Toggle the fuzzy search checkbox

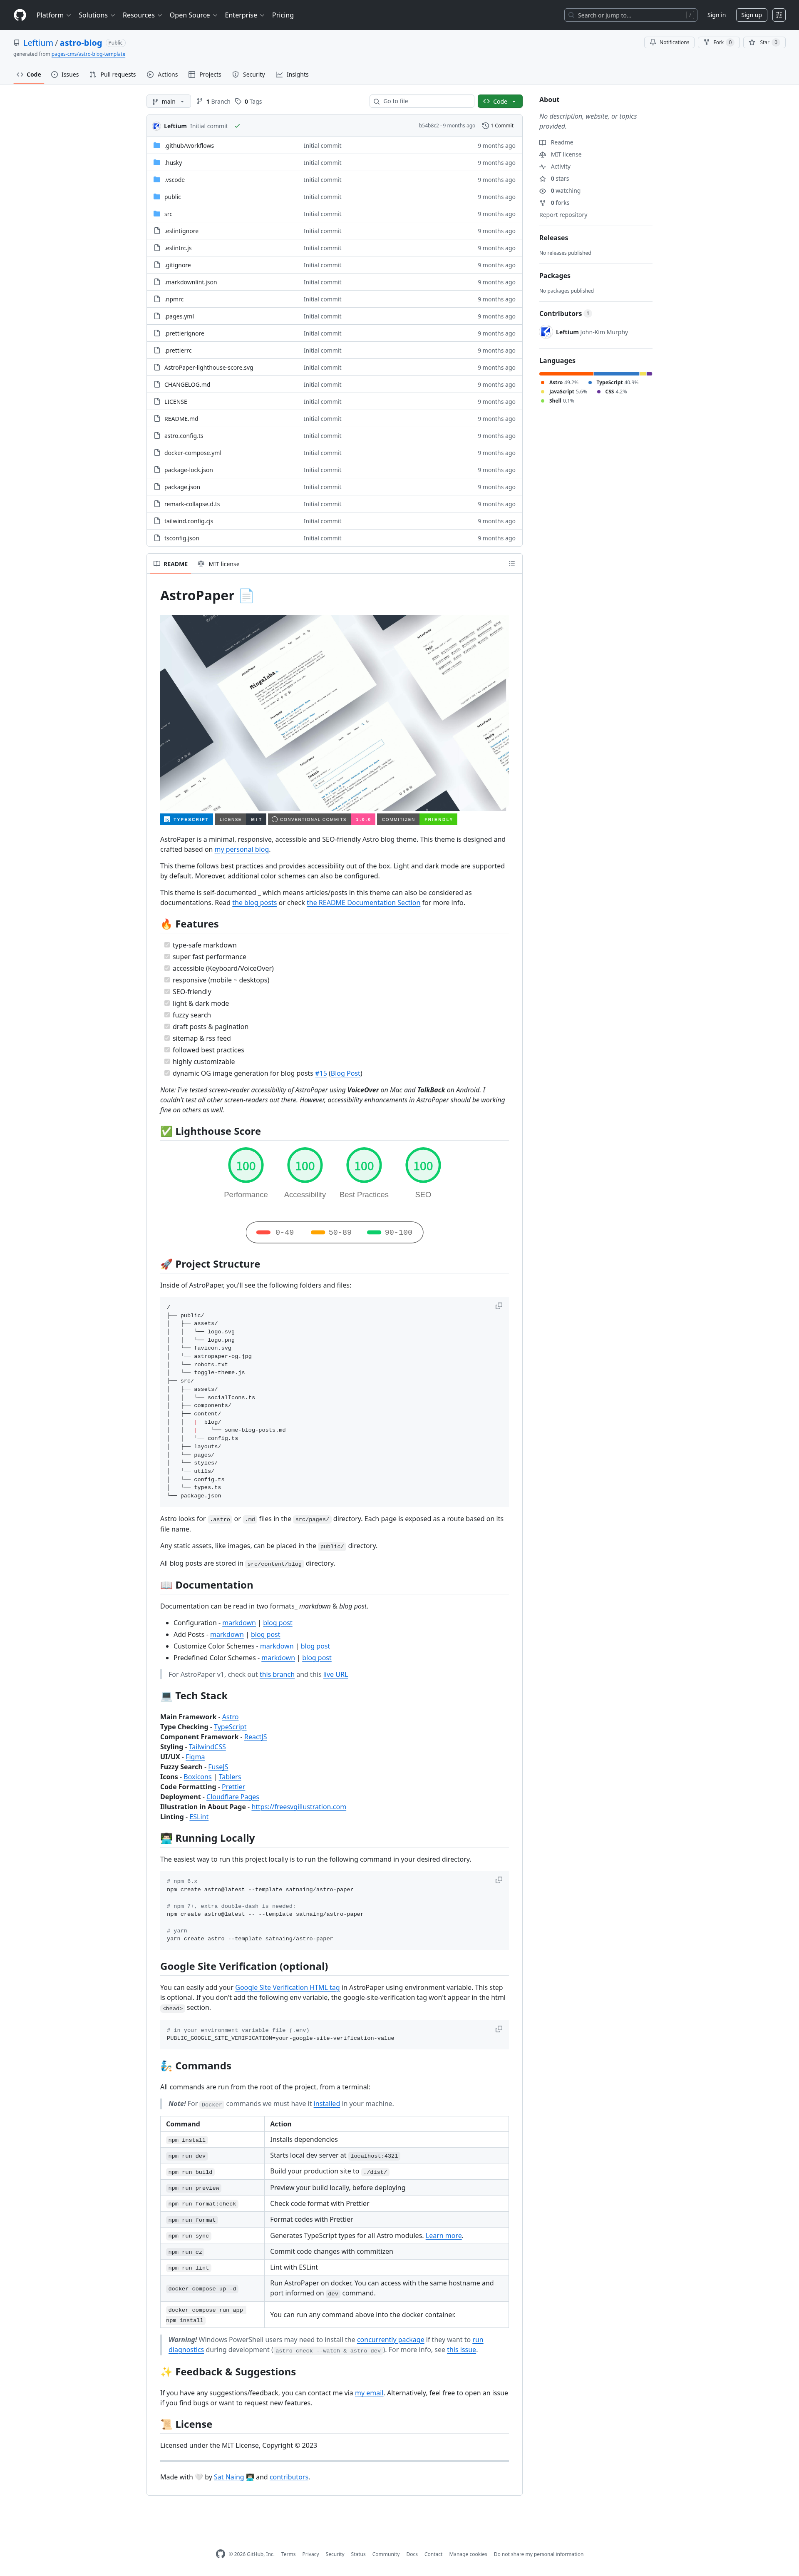(x=167, y=1014)
